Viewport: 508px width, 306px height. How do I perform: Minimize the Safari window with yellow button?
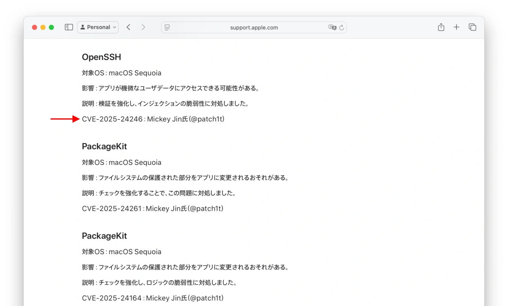point(43,27)
